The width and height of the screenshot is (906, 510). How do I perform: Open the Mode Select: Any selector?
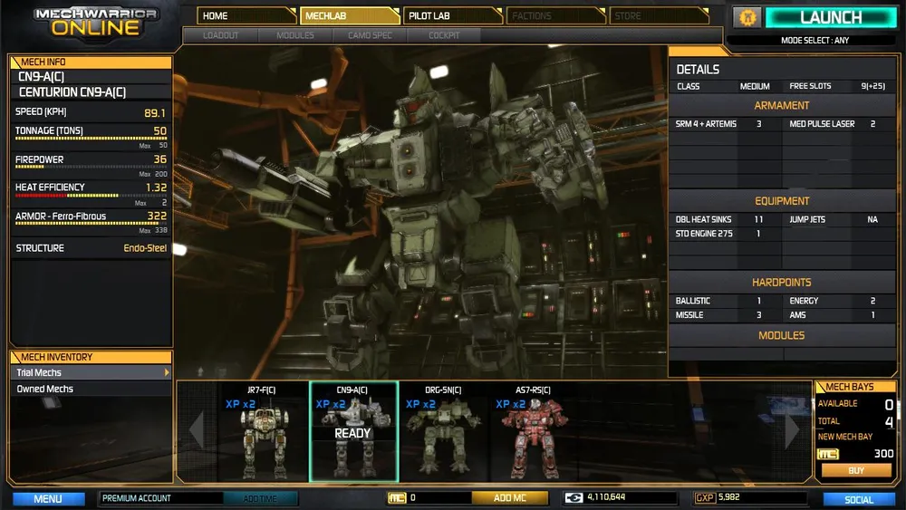click(814, 41)
